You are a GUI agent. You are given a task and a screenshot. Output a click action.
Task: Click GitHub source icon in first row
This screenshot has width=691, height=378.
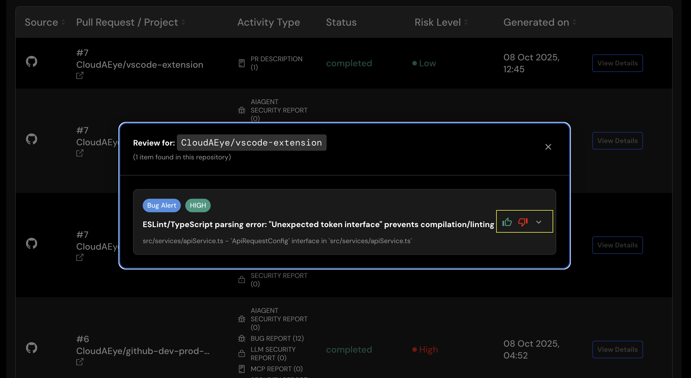[x=32, y=61]
